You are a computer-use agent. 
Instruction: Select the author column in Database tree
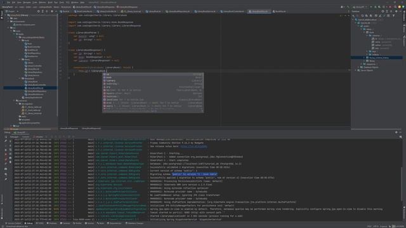378,45
